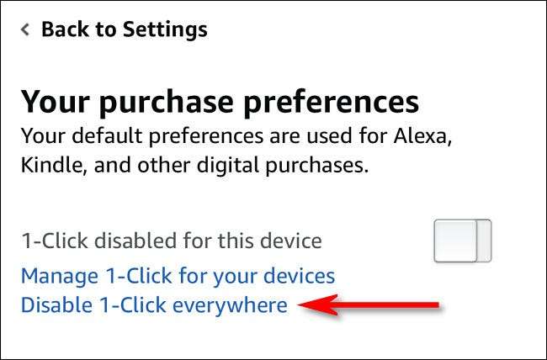Toggle the 1-Click switch for this device
547x360 pixels.
click(x=462, y=241)
